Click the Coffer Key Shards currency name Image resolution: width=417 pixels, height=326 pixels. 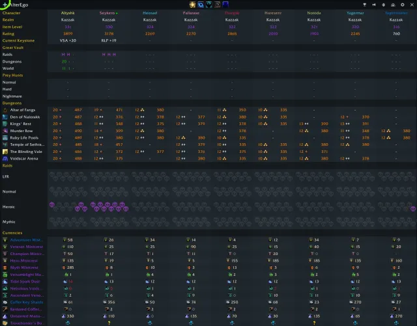[x=27, y=302]
